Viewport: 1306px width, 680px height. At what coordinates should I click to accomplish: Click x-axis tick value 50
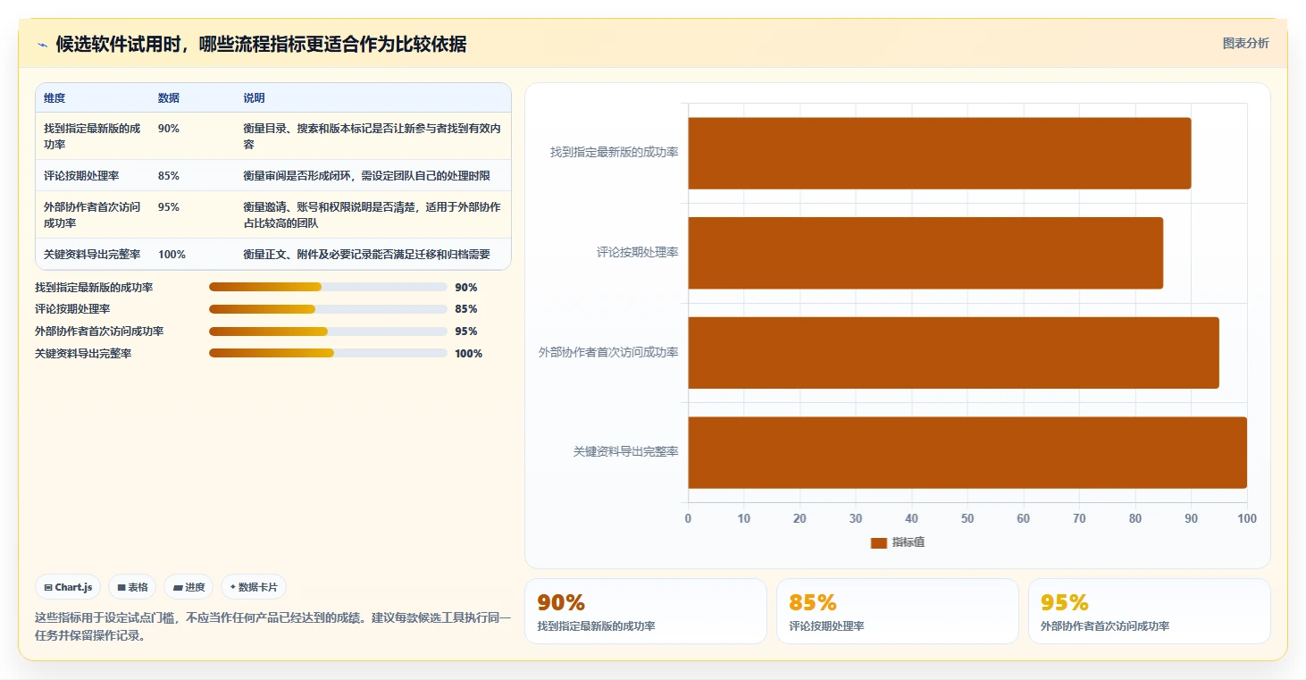point(967,518)
